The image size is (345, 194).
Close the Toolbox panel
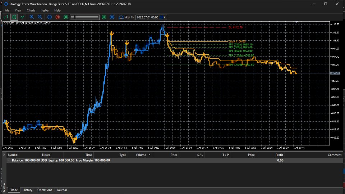pos(4,155)
